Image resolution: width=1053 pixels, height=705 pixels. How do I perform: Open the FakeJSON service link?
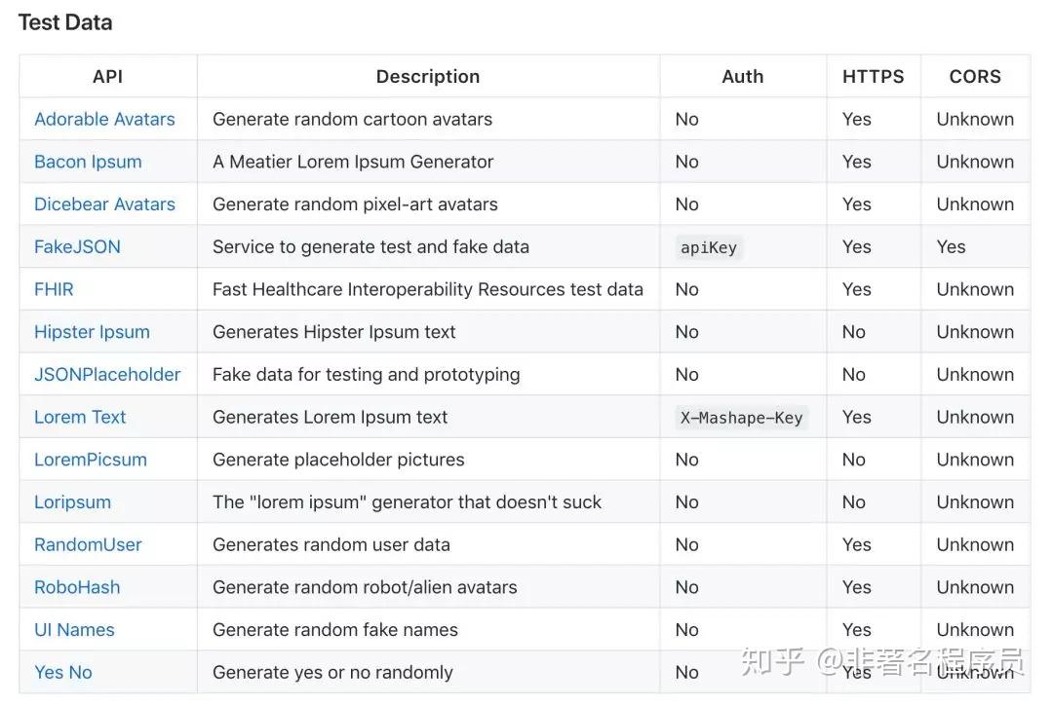76,246
